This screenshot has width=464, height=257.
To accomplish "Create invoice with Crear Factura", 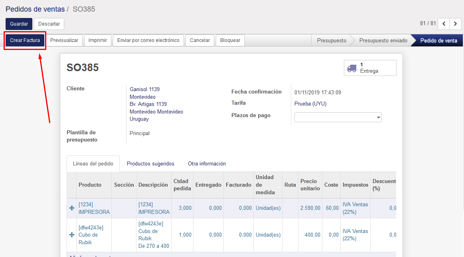I will click(x=25, y=40).
